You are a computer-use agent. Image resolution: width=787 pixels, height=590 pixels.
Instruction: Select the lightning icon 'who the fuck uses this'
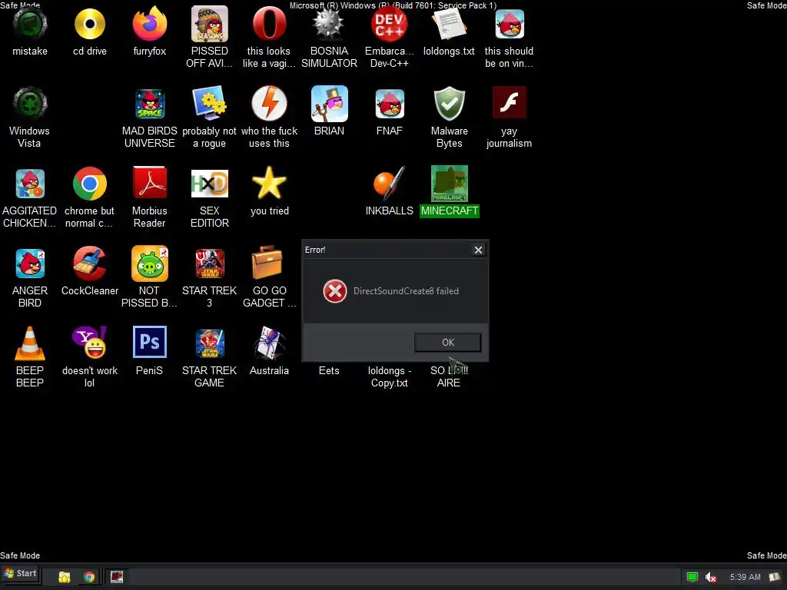click(x=269, y=104)
